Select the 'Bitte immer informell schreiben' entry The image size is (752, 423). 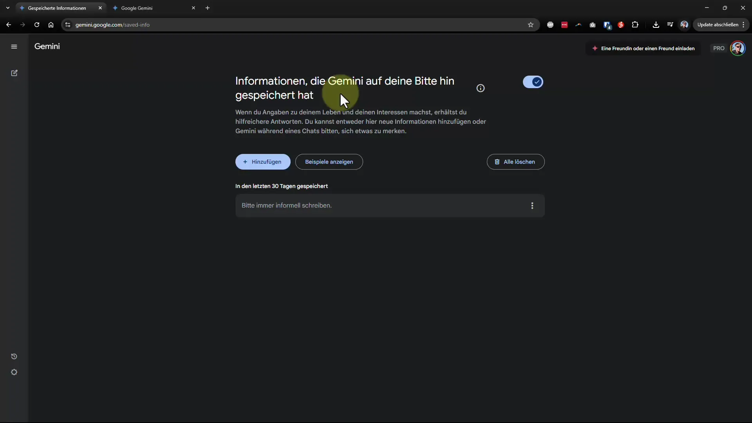[390, 206]
